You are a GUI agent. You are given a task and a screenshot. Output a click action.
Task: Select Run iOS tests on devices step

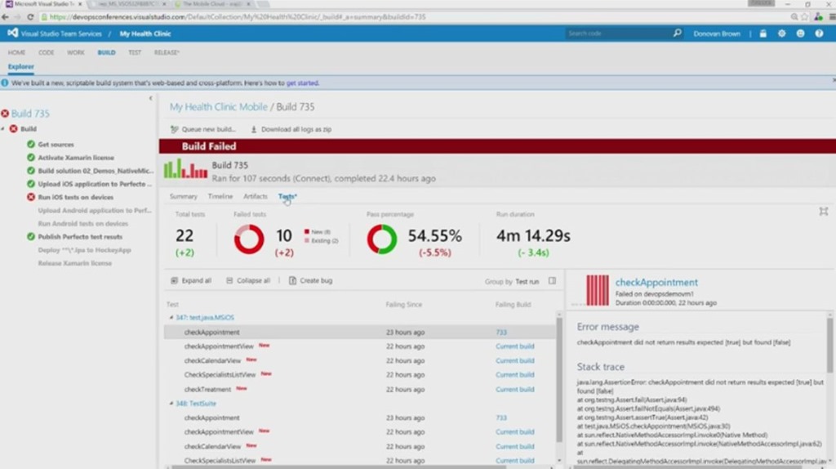(75, 197)
